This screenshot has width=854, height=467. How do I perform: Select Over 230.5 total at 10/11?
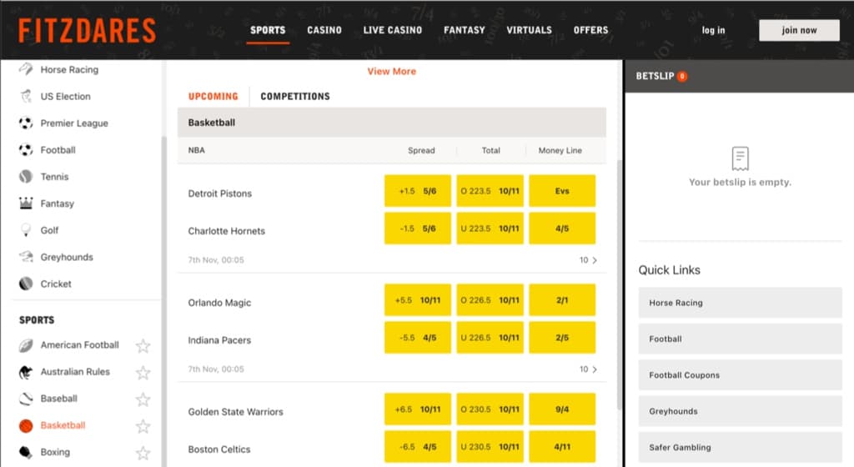click(490, 409)
